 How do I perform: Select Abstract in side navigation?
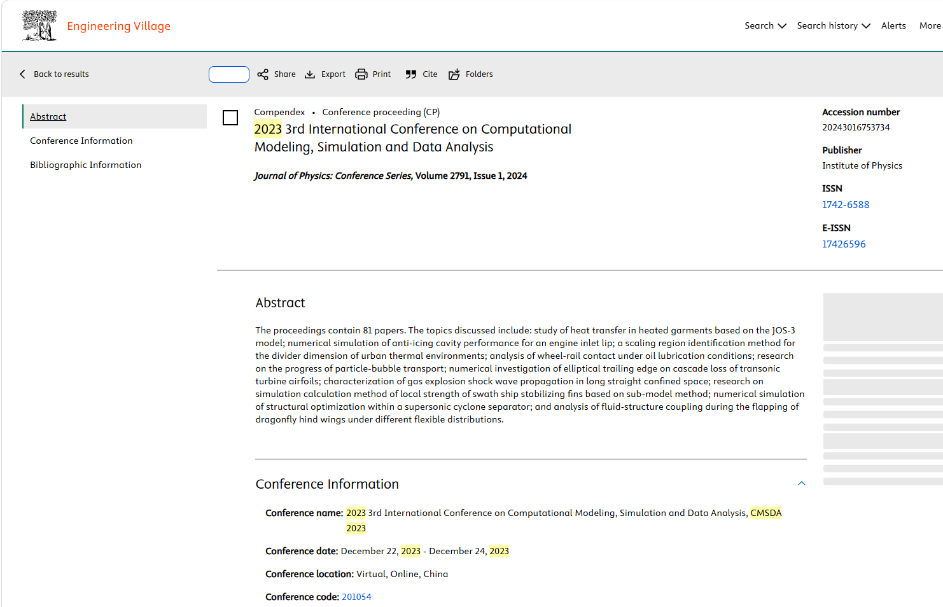tap(115, 116)
